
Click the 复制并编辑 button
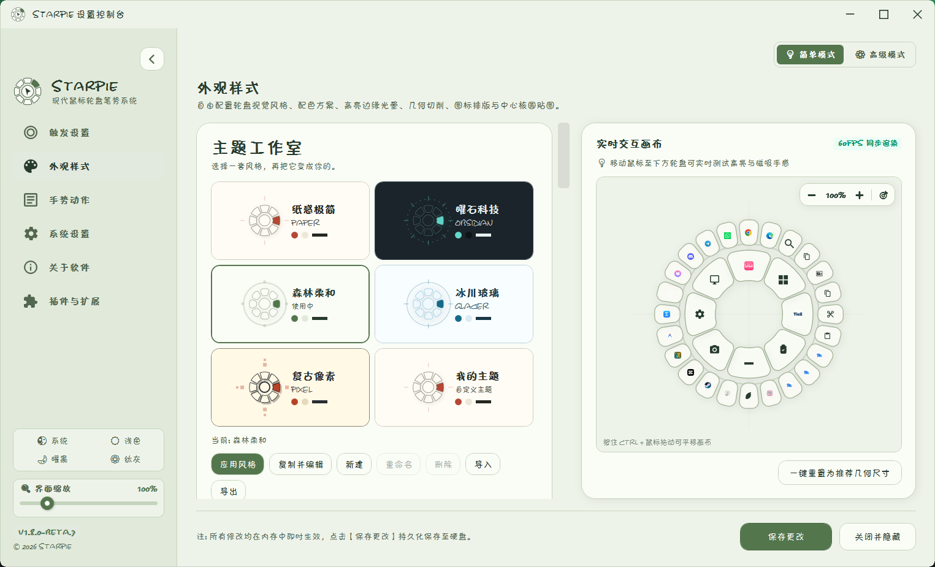[300, 464]
